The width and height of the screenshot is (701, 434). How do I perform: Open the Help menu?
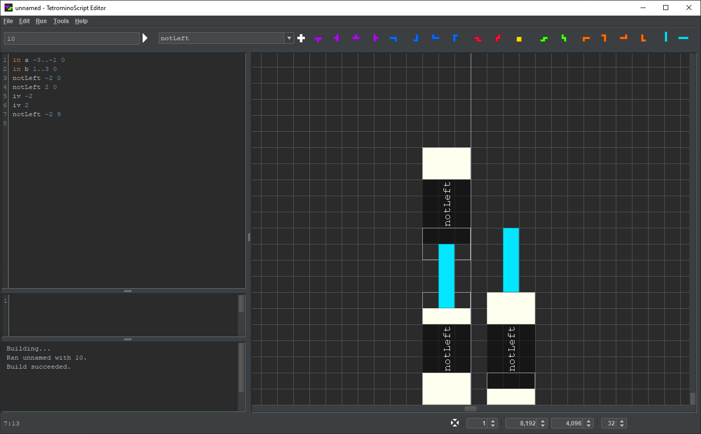[81, 21]
